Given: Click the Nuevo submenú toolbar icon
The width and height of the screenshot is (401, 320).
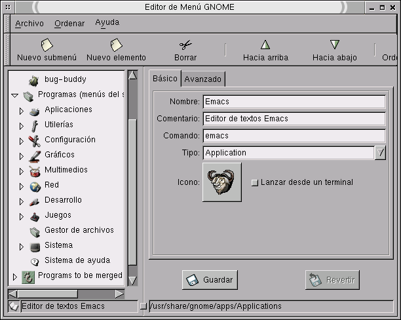Looking at the screenshot, I should pyautogui.click(x=47, y=45).
